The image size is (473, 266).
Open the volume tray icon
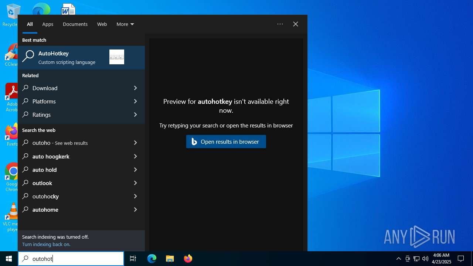click(425, 259)
